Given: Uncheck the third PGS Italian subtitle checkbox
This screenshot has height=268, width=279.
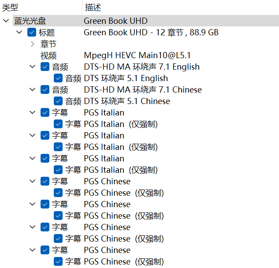Looking at the screenshot, I should point(45,158).
